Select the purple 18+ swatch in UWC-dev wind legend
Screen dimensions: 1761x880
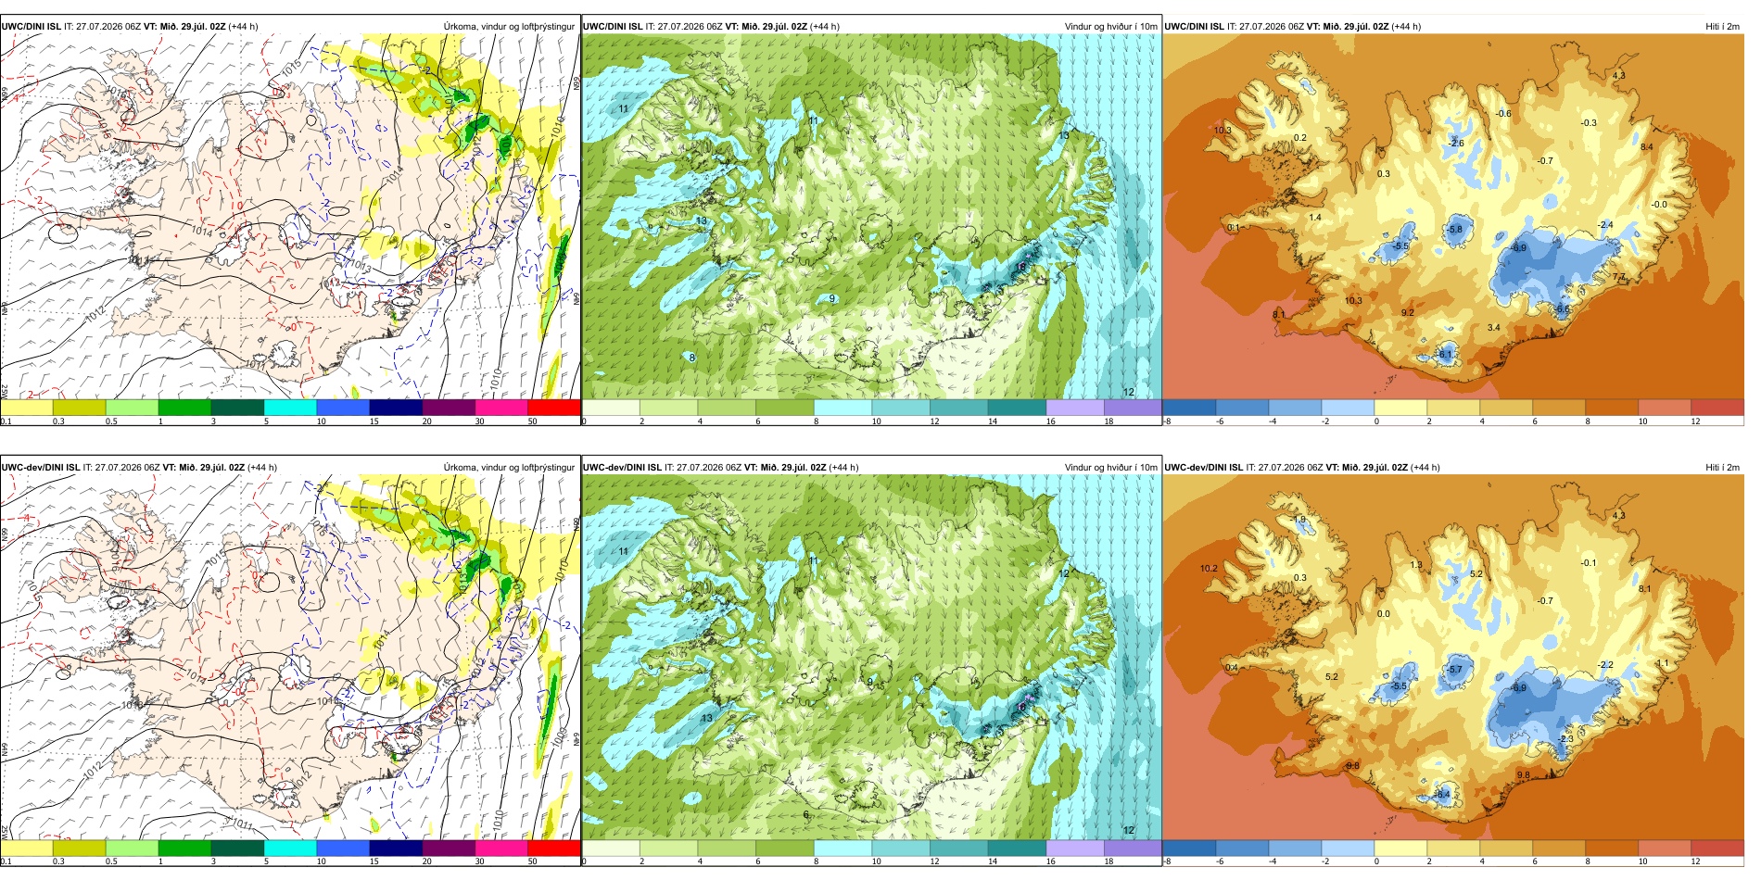(1133, 848)
